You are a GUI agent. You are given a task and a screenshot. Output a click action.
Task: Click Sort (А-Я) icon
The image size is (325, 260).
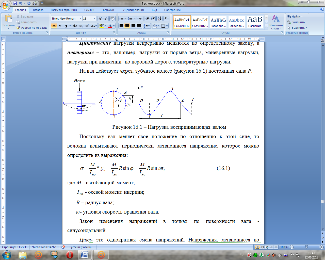159,19
